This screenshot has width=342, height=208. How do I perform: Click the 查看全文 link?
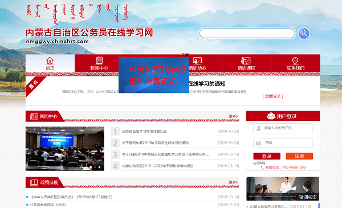click(x=272, y=96)
